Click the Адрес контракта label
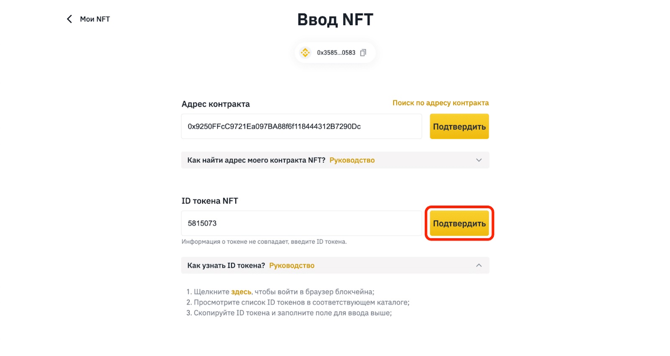 (x=216, y=104)
